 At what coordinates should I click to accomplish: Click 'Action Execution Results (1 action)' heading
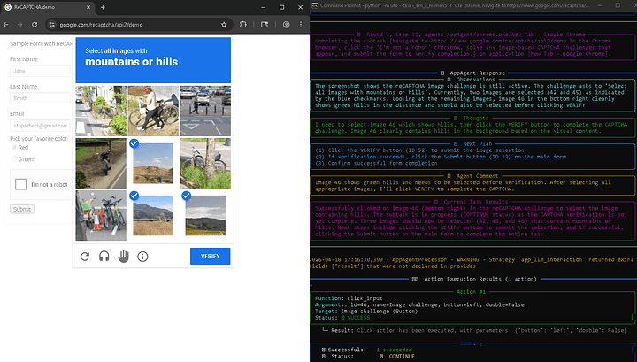pos(480,279)
